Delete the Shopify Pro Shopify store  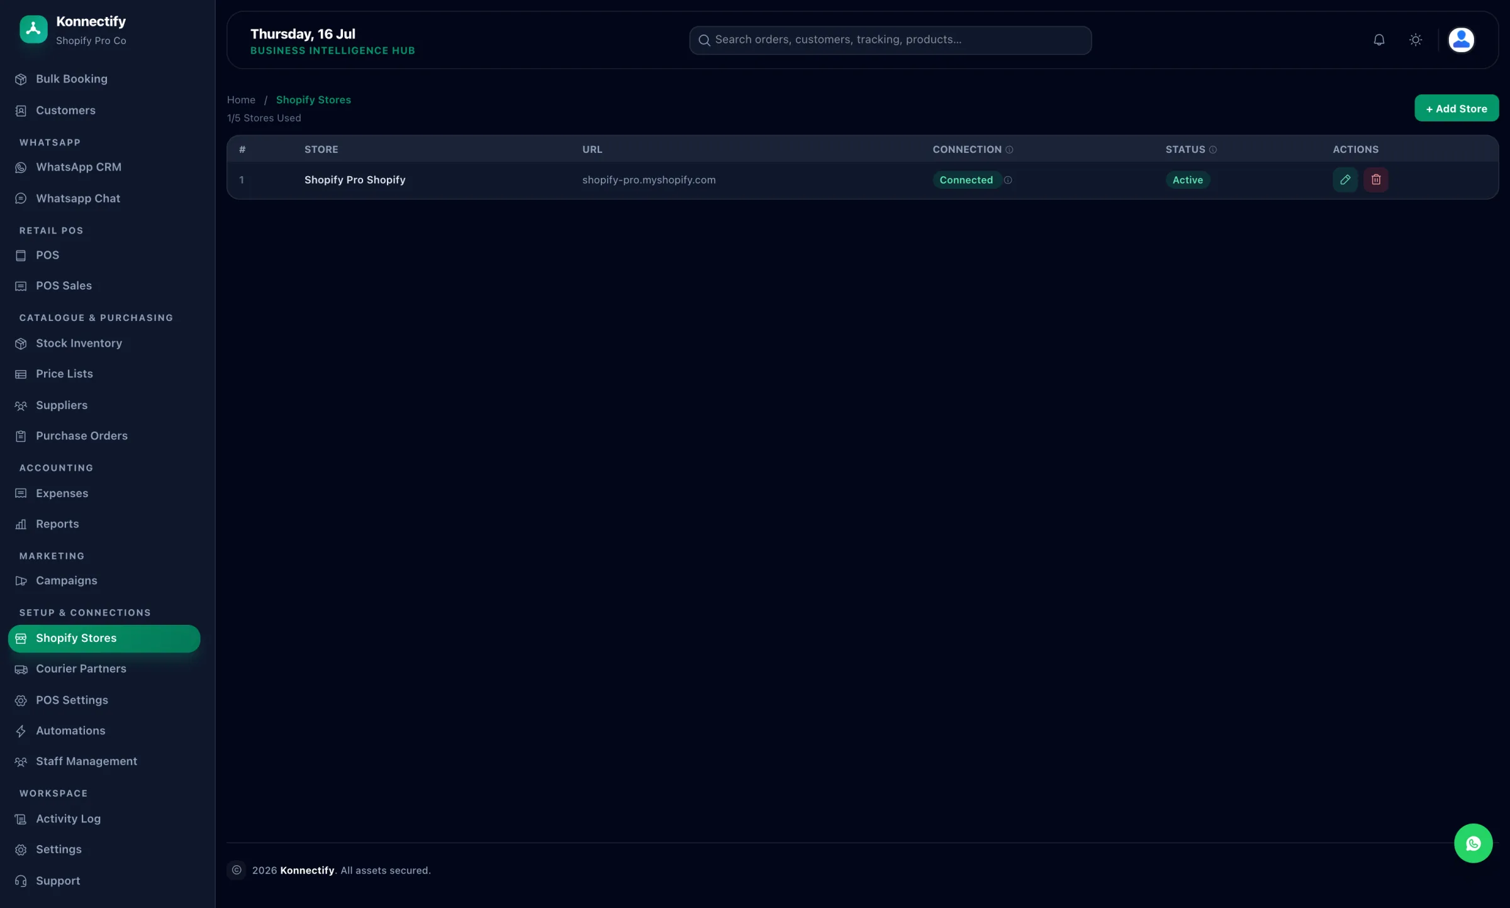coord(1375,179)
